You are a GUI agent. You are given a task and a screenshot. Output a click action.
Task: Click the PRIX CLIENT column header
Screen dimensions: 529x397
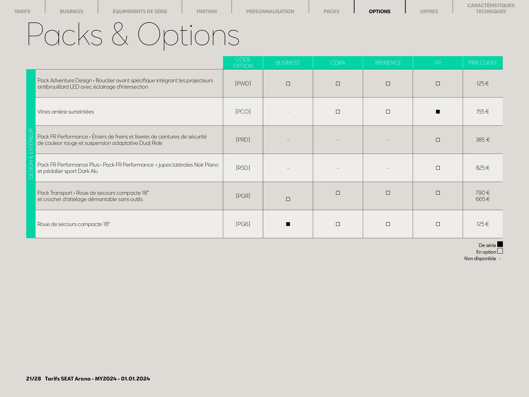(483, 63)
